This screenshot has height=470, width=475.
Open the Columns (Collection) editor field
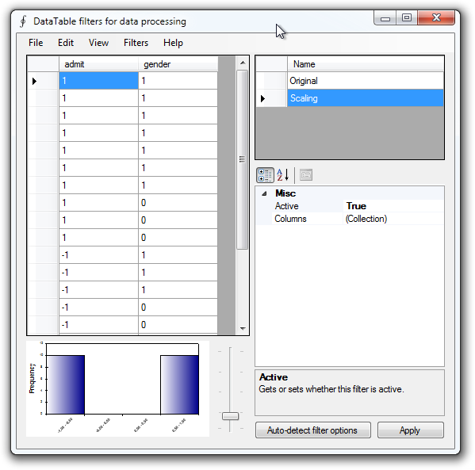tap(394, 219)
